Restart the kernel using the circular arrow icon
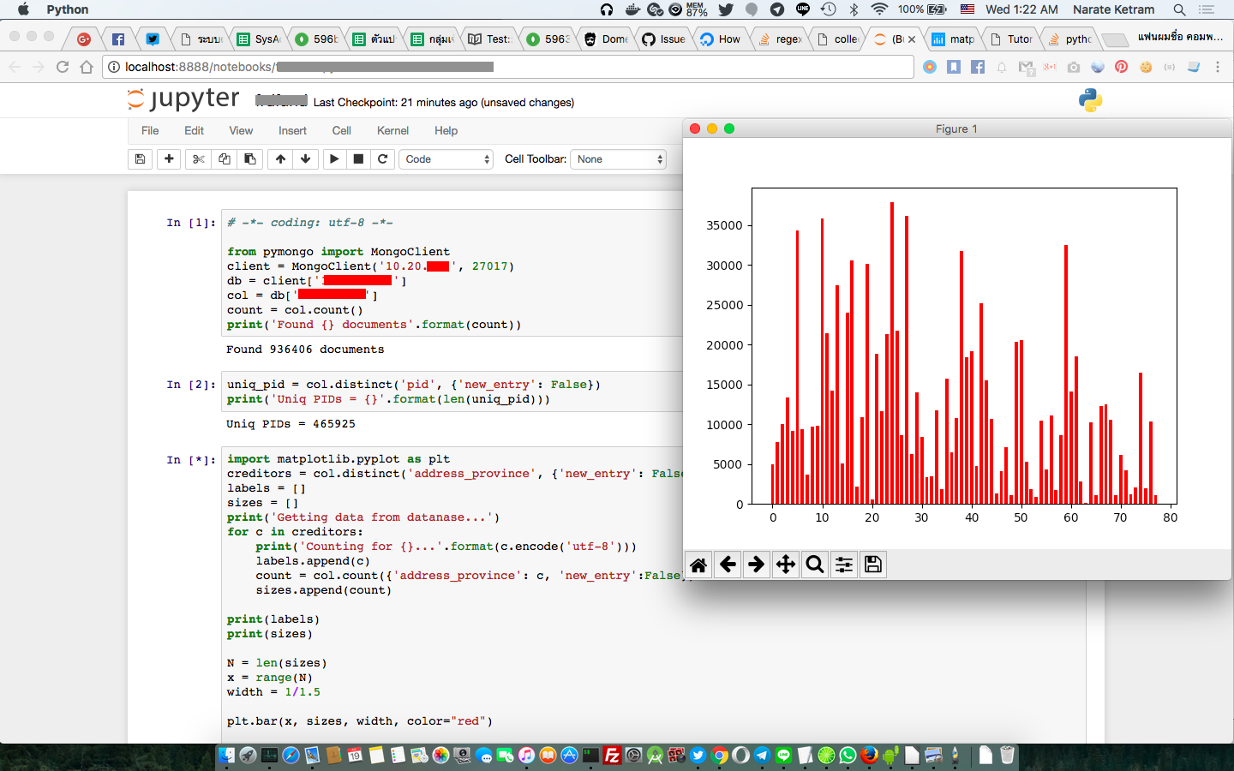 (x=382, y=158)
